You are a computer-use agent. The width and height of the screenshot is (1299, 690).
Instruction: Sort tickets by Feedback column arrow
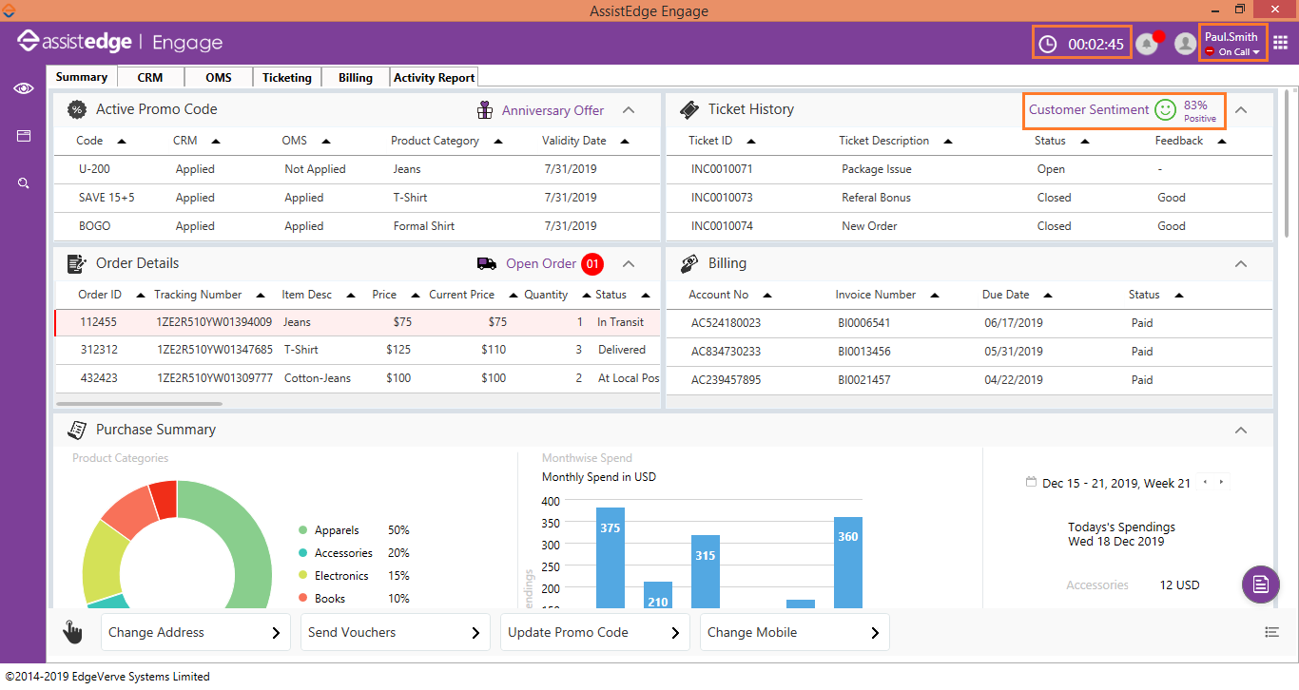click(x=1222, y=142)
